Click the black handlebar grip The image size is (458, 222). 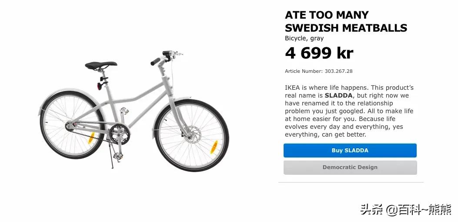[x=156, y=62]
